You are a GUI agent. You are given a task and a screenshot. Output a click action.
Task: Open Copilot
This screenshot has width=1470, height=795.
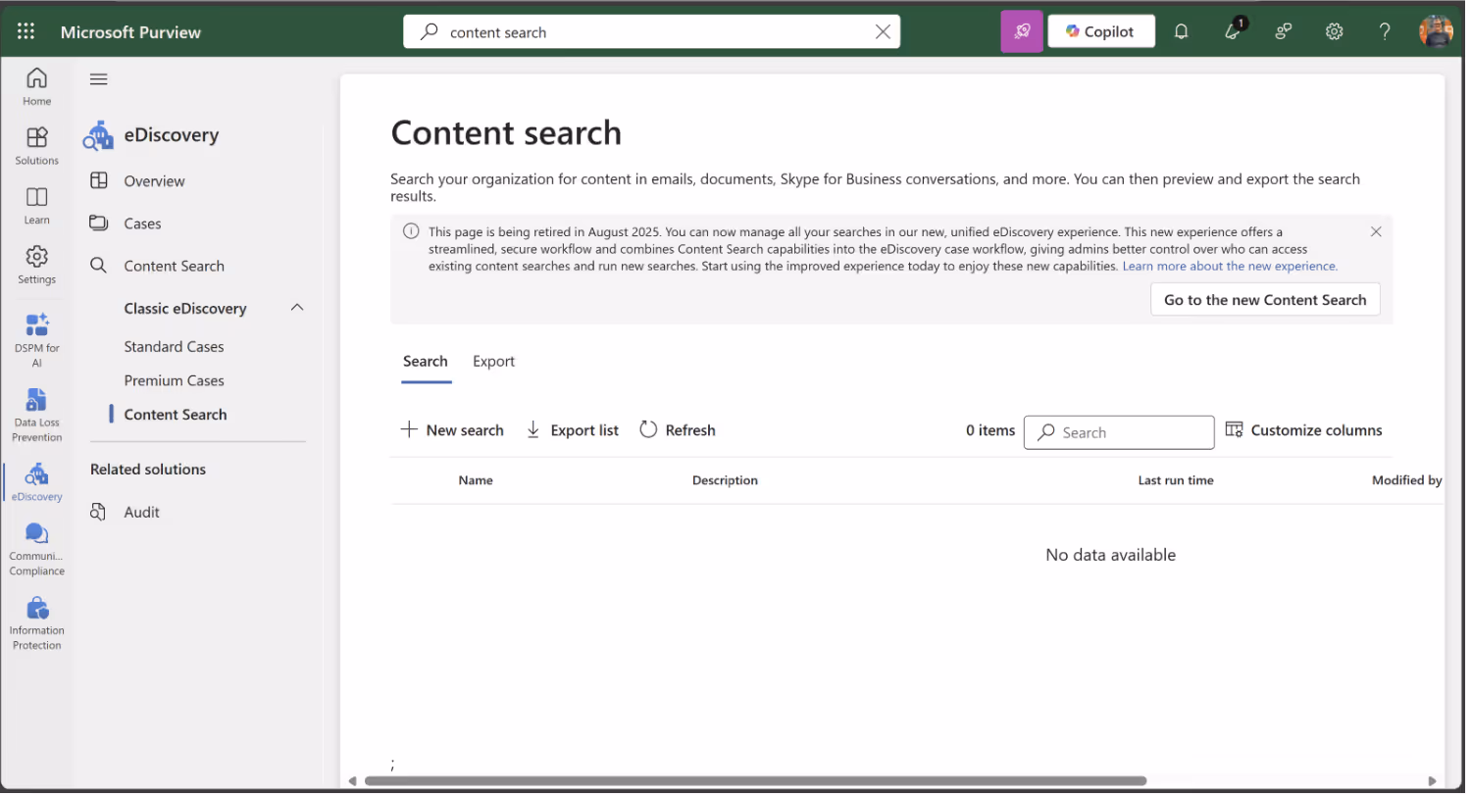[x=1100, y=31]
